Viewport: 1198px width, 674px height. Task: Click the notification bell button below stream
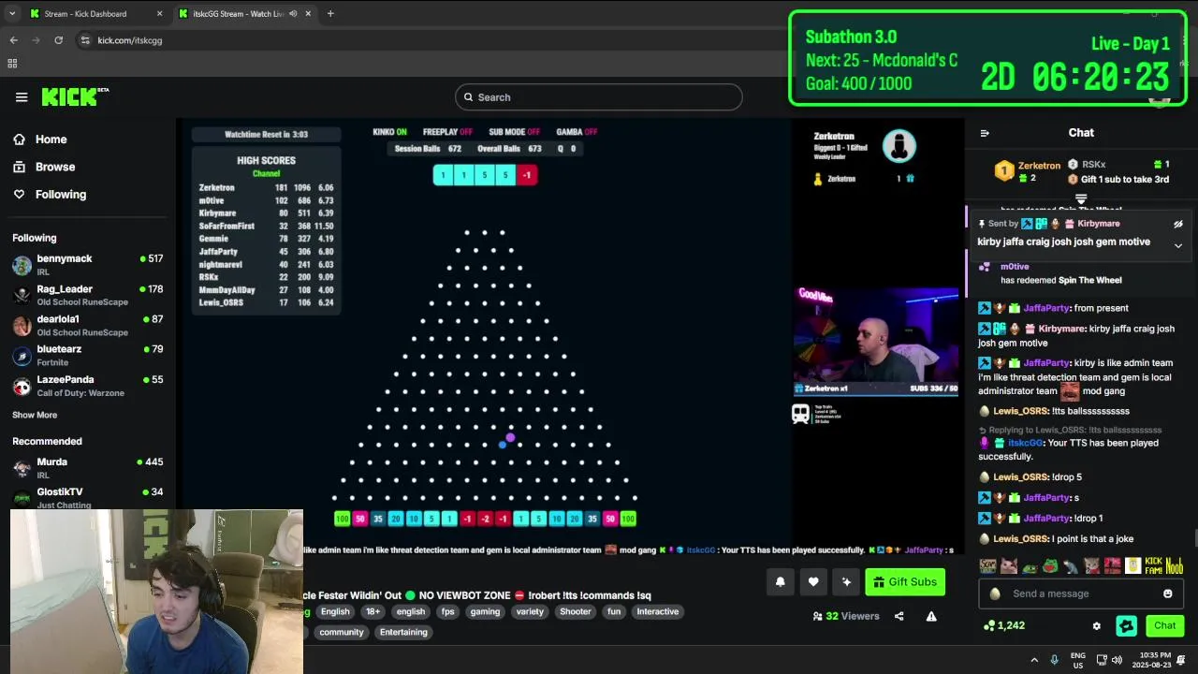[x=780, y=582]
